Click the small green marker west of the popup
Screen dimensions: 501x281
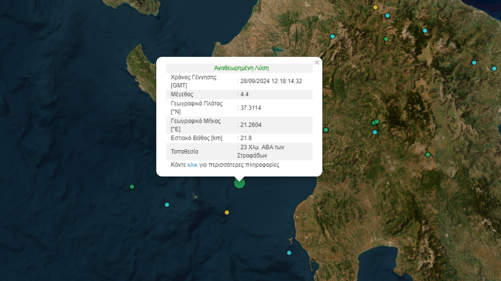(x=131, y=186)
